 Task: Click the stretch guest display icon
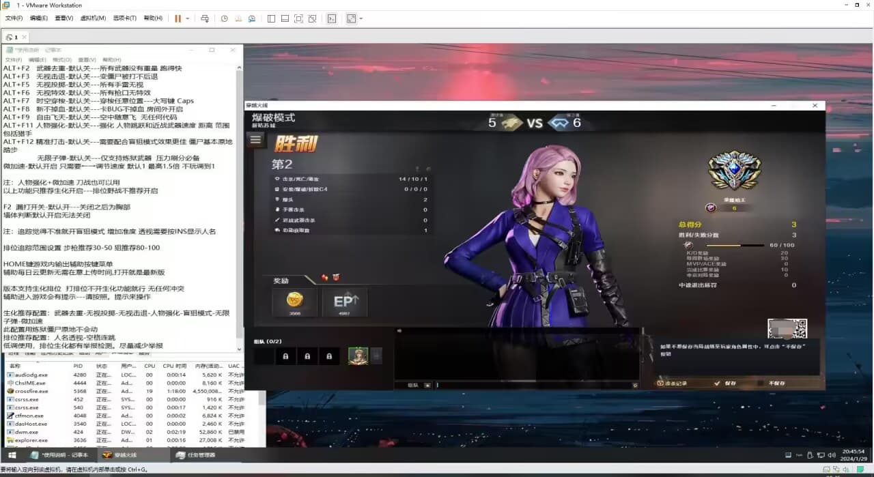coord(351,18)
